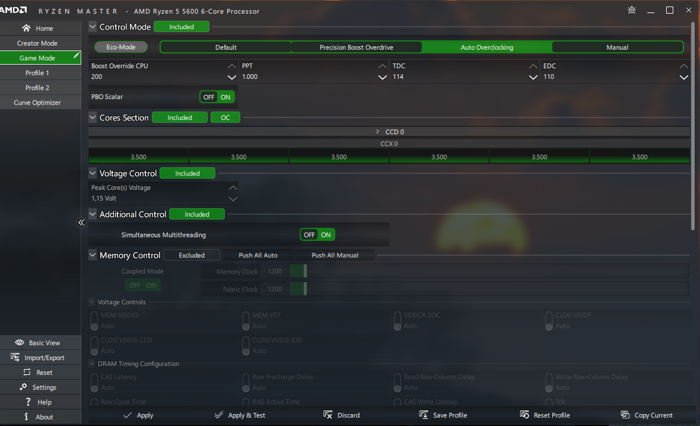Increase PPT value with up arrow
The width and height of the screenshot is (700, 426).
tap(383, 66)
